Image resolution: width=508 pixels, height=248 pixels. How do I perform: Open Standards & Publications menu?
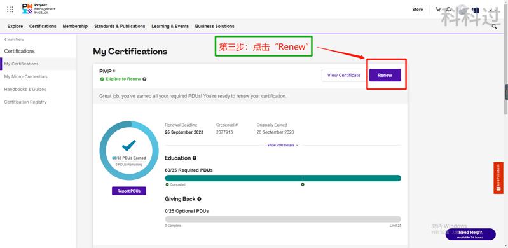(x=120, y=26)
